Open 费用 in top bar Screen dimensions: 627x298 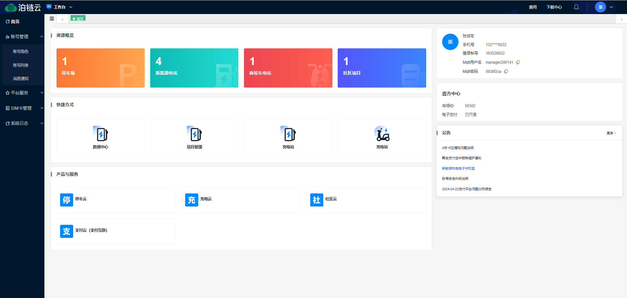click(533, 7)
